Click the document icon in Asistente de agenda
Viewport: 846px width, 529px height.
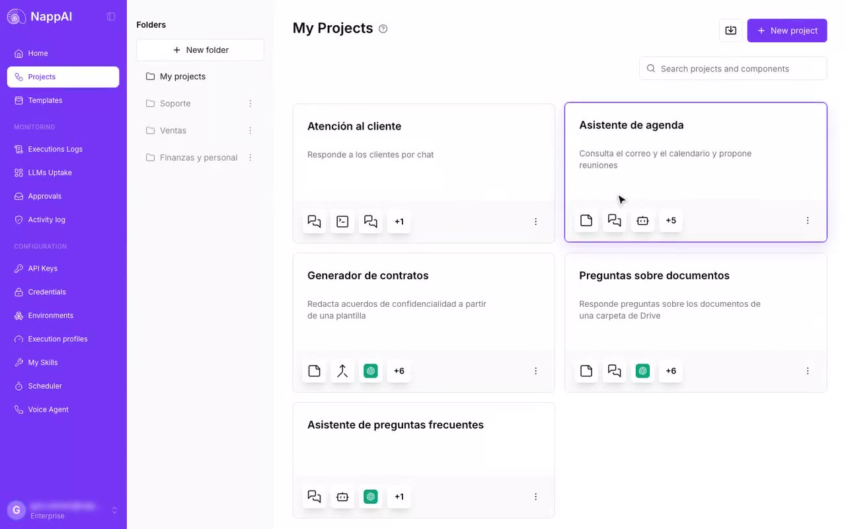point(586,220)
